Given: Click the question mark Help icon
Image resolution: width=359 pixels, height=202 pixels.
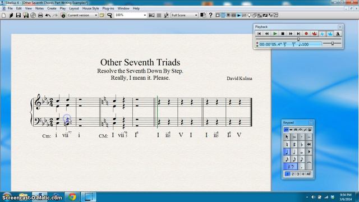Looking at the screenshot, I should coord(210,15).
